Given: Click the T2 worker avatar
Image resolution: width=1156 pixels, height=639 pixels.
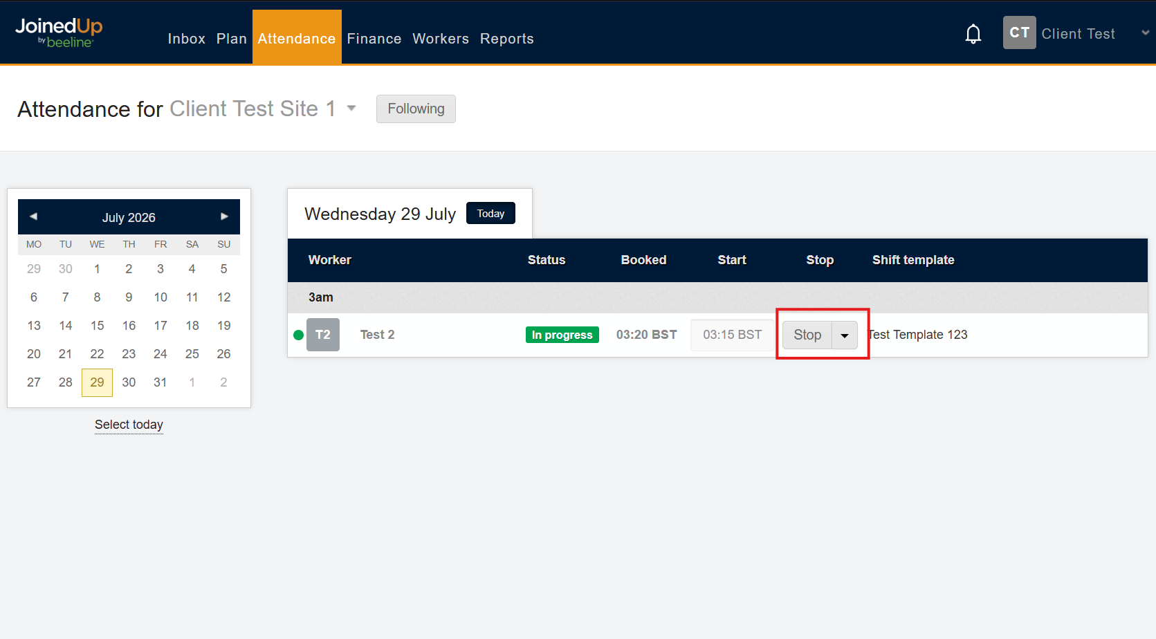Looking at the screenshot, I should (x=323, y=335).
